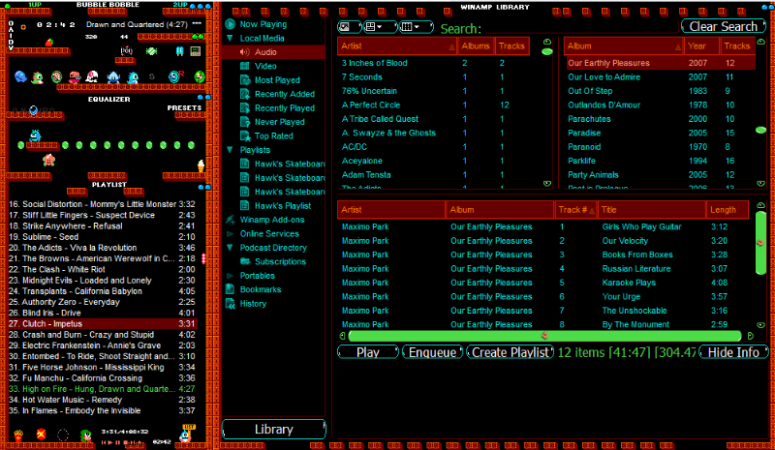Image resolution: width=775 pixels, height=450 pixels.
Task: Open the History node
Action: click(253, 304)
